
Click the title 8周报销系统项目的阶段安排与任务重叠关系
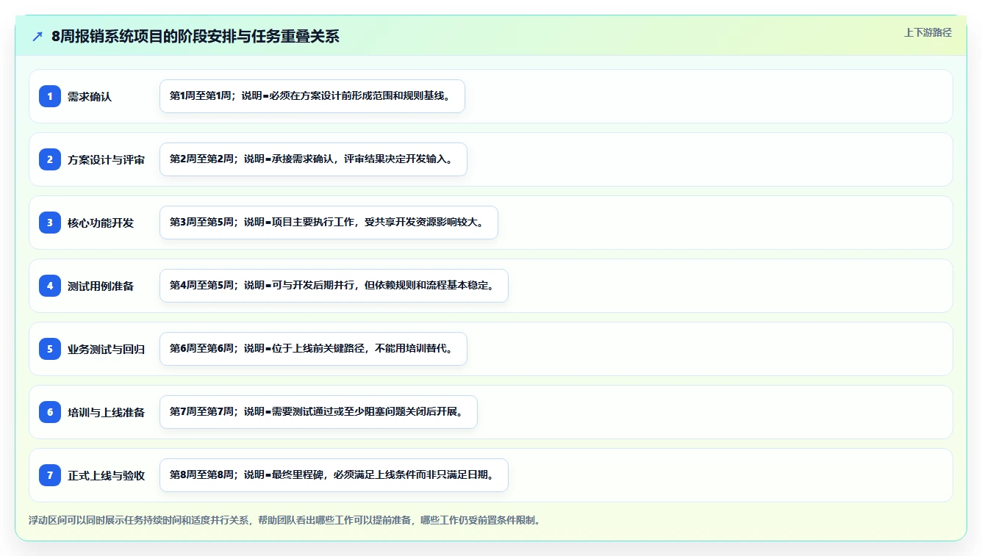[196, 36]
